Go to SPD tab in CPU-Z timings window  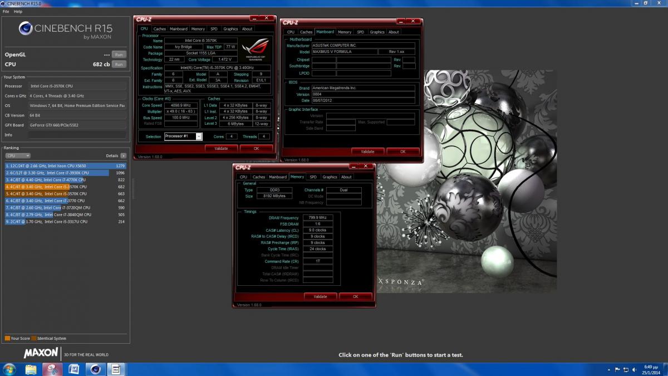point(313,177)
